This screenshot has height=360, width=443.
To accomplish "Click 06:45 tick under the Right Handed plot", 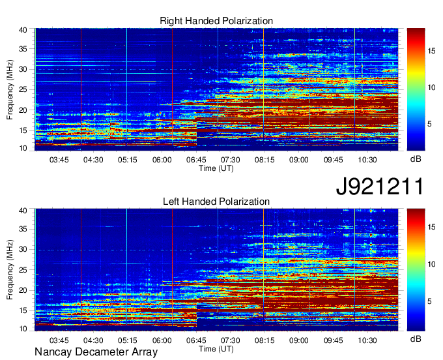I will point(196,160).
